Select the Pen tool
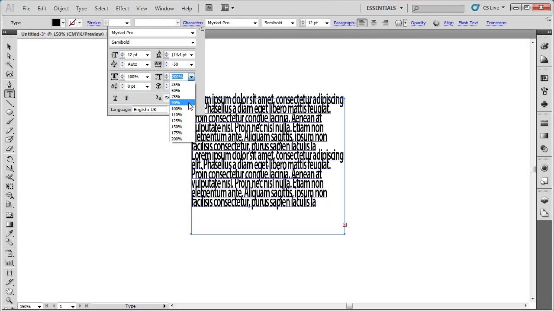The width and height of the screenshot is (554, 311). [9, 85]
